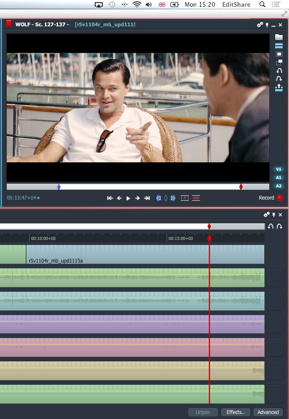This screenshot has height=419, width=289.
Task: Click the red playhead diamond on the time ruler
Action: point(209,238)
